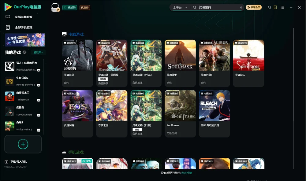
Task: Click the 国际服 tag on 灵魂武器 card
Action: tap(103, 79)
